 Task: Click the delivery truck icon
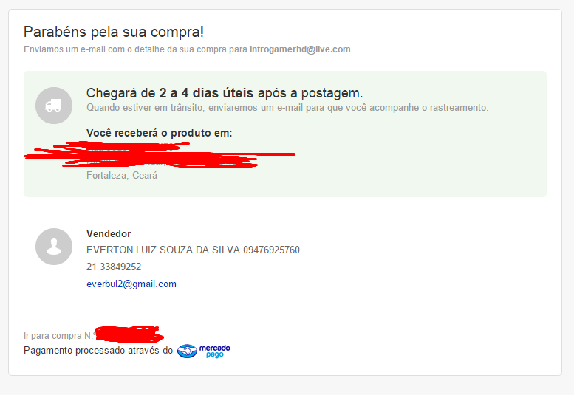tap(54, 106)
